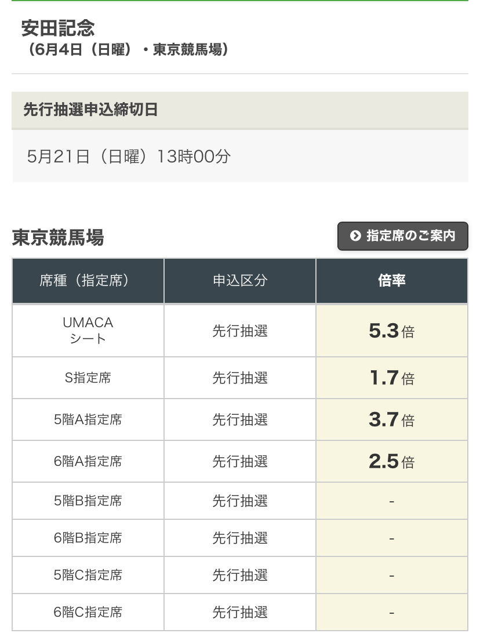Select the UMACA シート row label

tap(88, 331)
